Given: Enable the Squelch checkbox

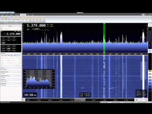Looking at the screenshot, I should point(2,85).
